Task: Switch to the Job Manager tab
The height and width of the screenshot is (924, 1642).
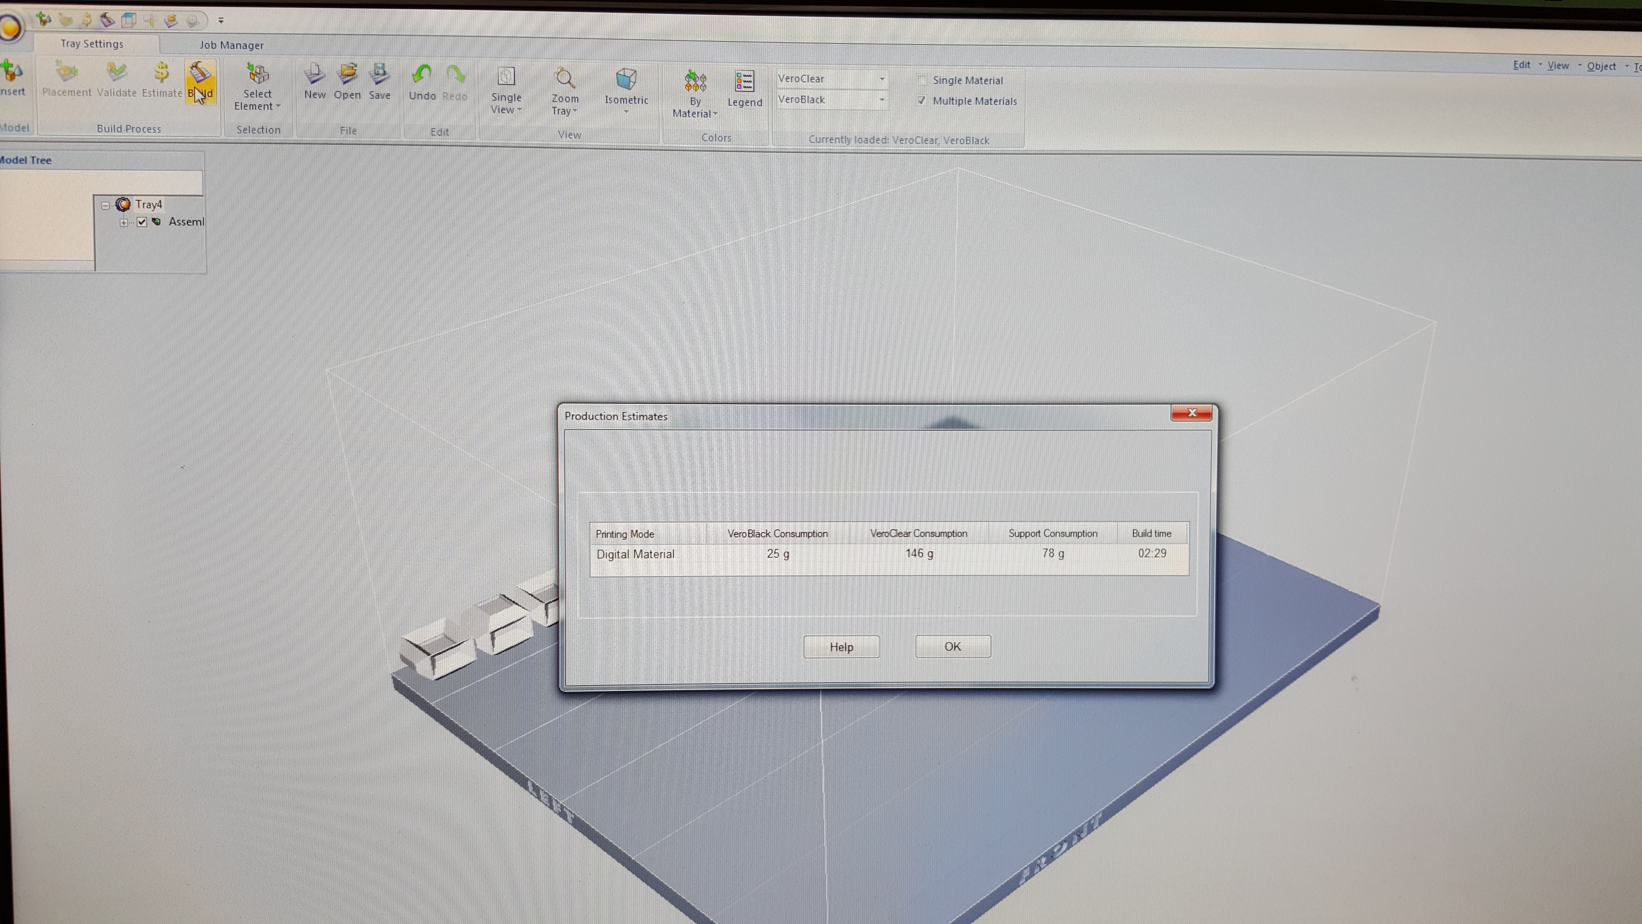Action: [x=232, y=45]
